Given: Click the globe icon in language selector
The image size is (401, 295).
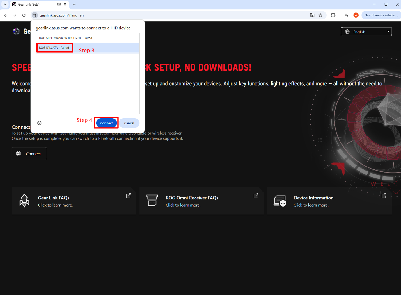Looking at the screenshot, I should click(x=347, y=32).
